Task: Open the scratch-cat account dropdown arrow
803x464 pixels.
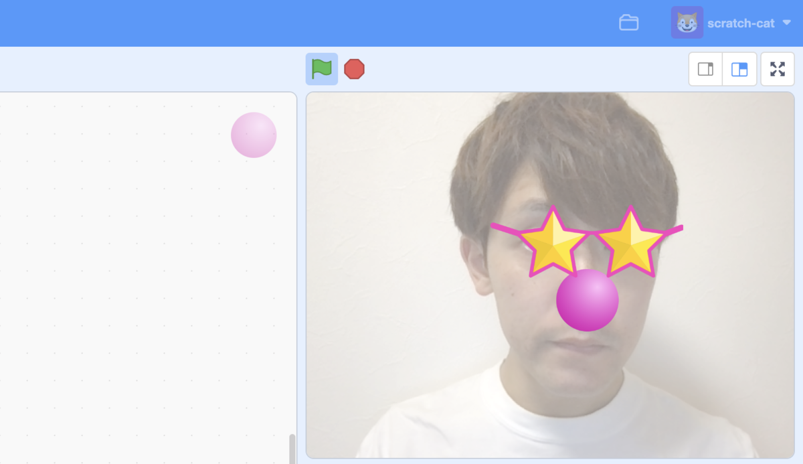Action: pyautogui.click(x=786, y=23)
